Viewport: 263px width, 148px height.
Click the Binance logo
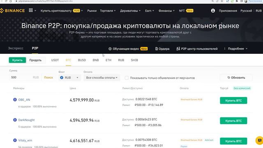[x=12, y=11]
